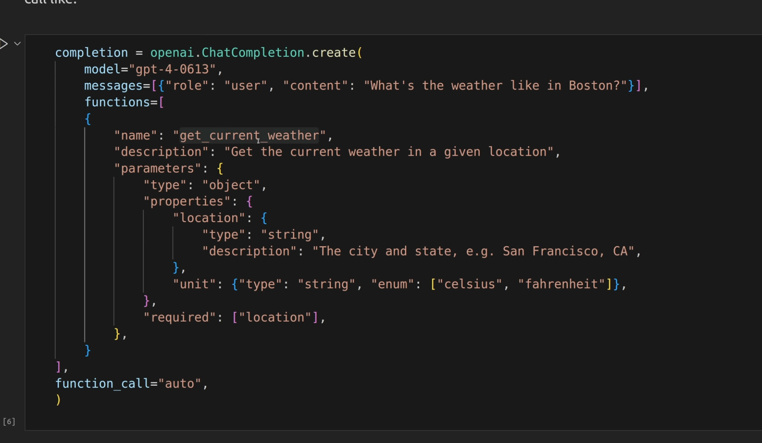Click the "parameters" key
762x443 pixels.
(x=157, y=169)
